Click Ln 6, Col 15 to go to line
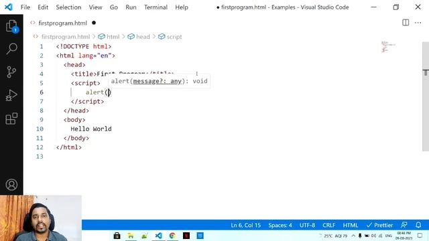The height and width of the screenshot is (241, 429). point(245,225)
